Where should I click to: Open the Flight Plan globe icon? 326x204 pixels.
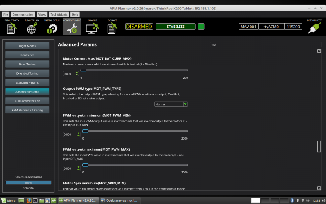point(32,28)
